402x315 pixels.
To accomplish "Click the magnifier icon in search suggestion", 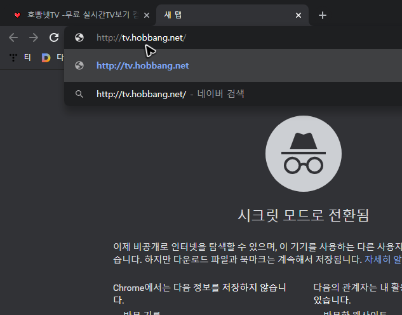I will 79,94.
